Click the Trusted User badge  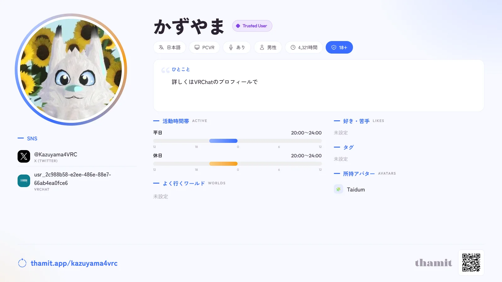click(252, 26)
